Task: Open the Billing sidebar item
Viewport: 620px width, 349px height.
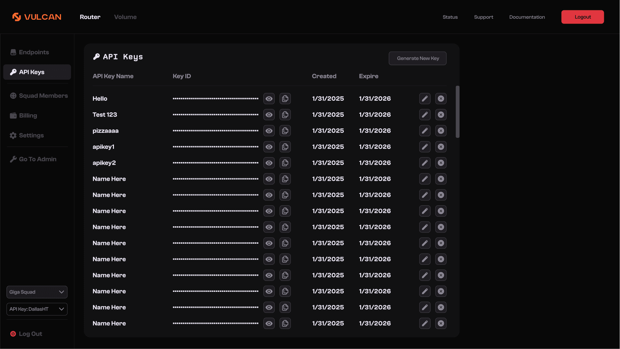Action: click(28, 116)
